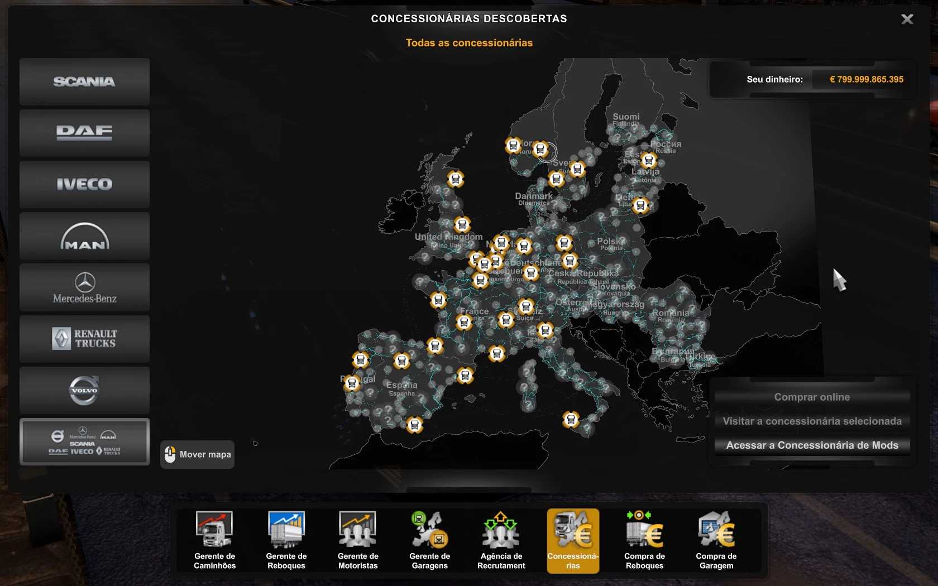Click Comprar online button
Viewport: 938px width, 586px height.
tap(812, 397)
